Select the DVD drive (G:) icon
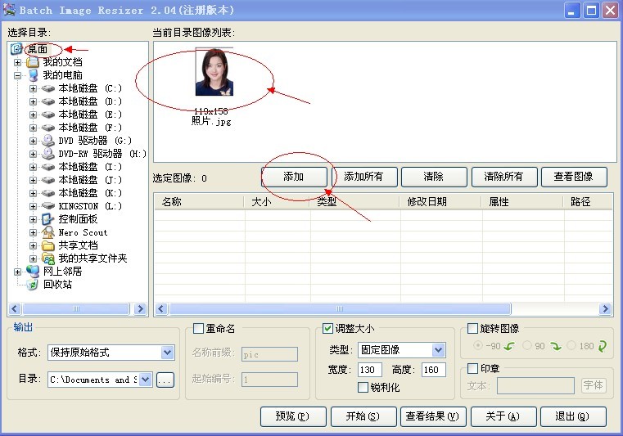The height and width of the screenshot is (436, 623). (x=48, y=141)
